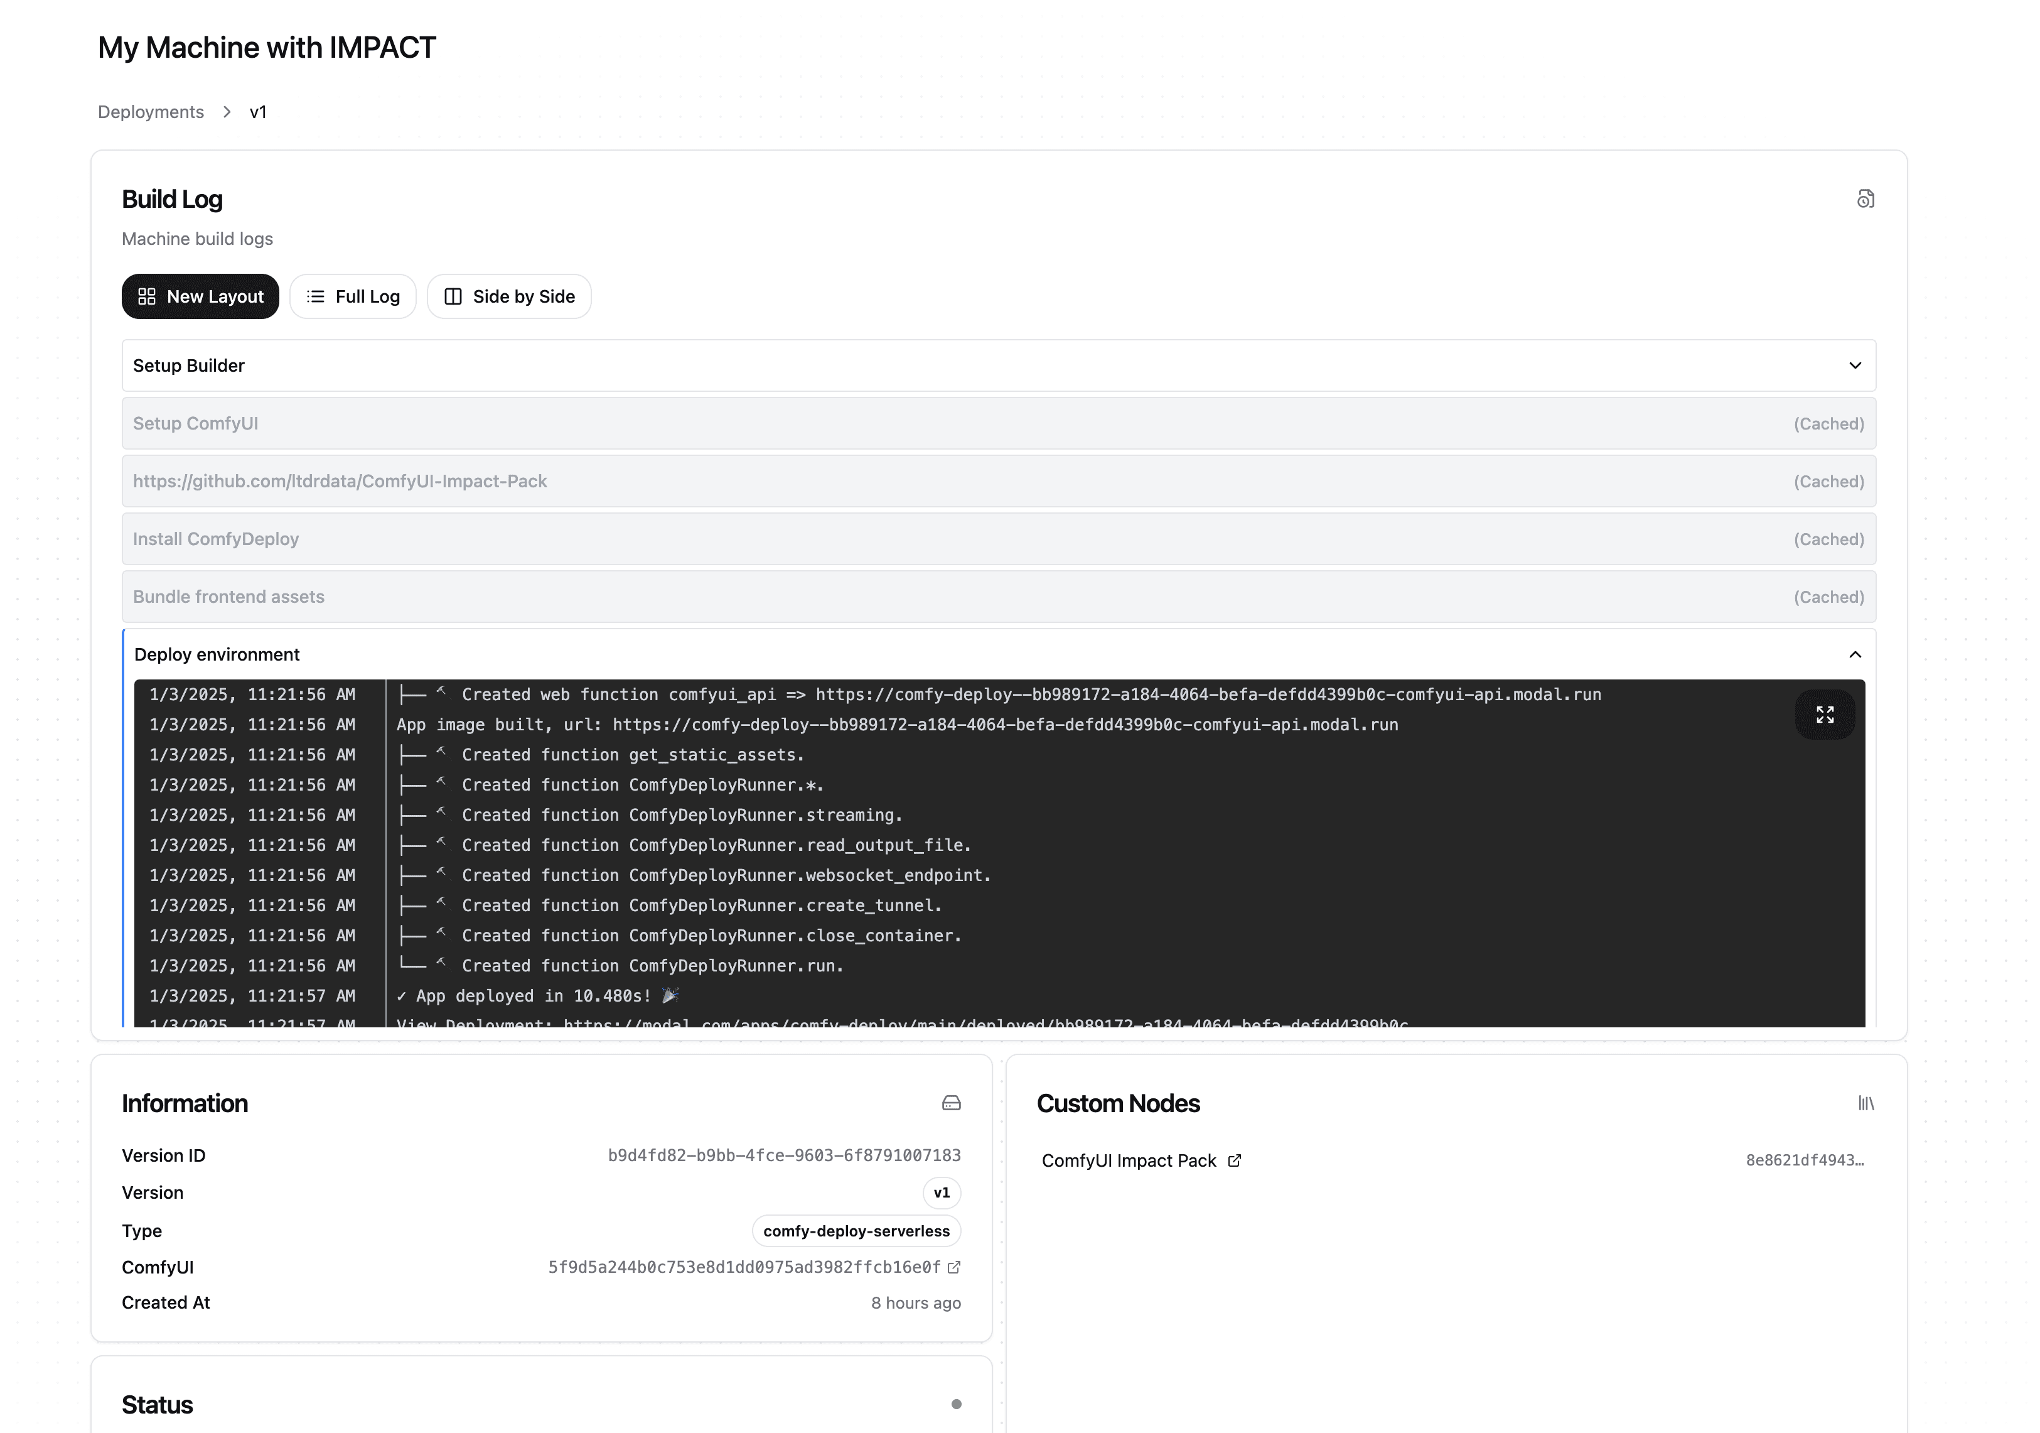The width and height of the screenshot is (2040, 1433).
Task: Click the grid icon on New Layout
Action: [x=147, y=297]
